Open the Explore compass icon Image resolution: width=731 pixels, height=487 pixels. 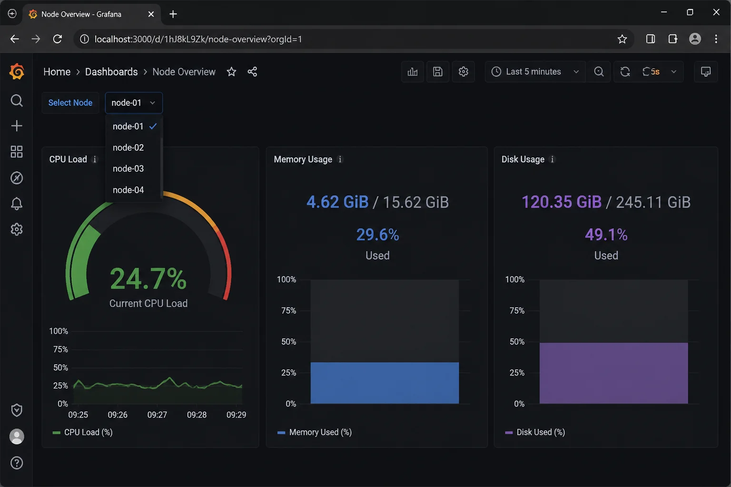click(x=17, y=178)
